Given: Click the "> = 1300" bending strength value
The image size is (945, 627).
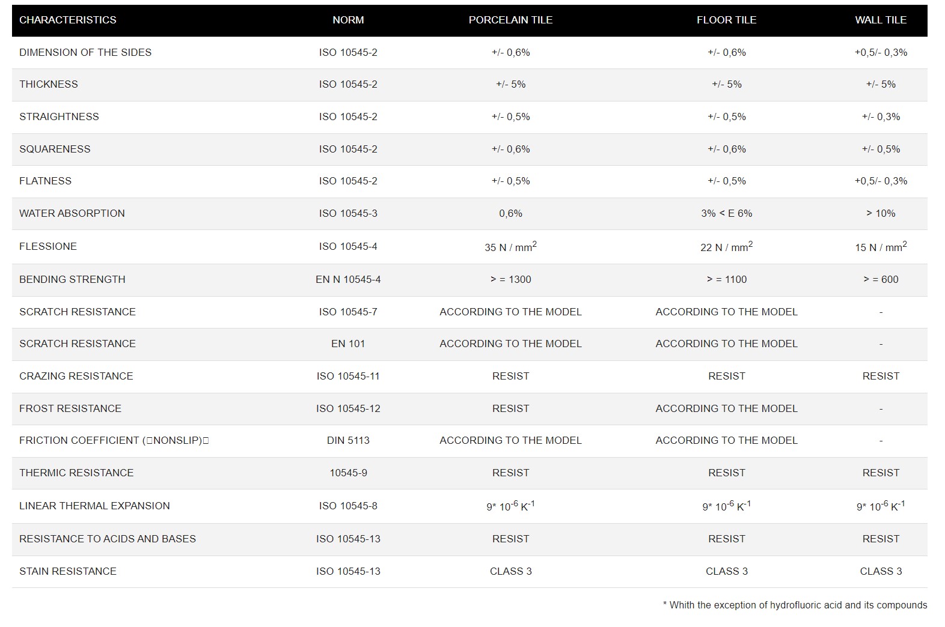Looking at the screenshot, I should click(x=510, y=279).
